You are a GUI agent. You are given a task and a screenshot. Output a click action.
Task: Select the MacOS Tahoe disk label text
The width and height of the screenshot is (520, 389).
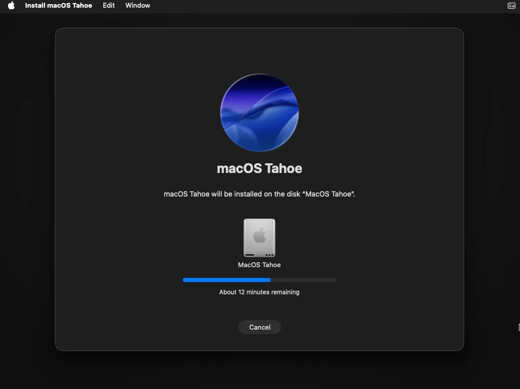click(x=259, y=265)
